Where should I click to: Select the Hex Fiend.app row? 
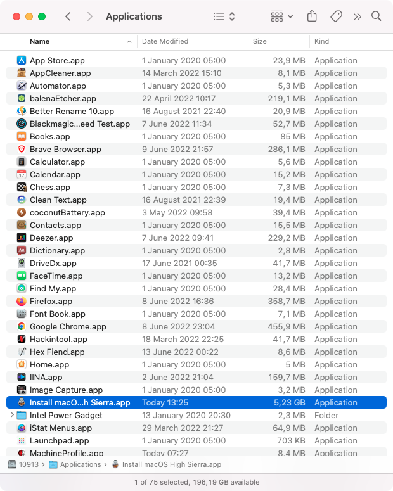[196, 352]
